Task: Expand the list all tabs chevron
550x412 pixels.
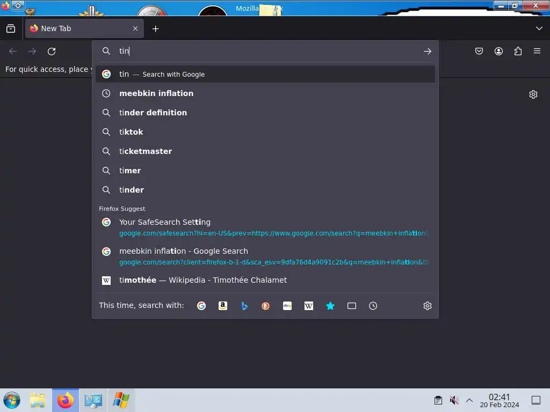Action: (x=539, y=28)
